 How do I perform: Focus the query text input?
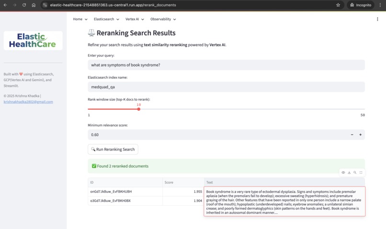[226, 65]
